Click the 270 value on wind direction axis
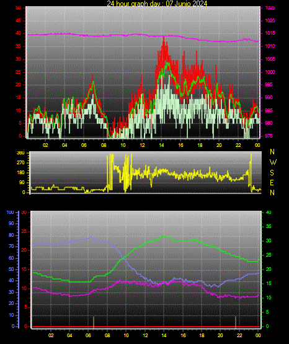Image resolution: width=289 pixels, height=344 pixels. click(x=20, y=163)
